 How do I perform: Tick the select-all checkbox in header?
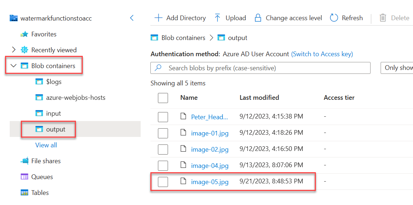coord(163,98)
